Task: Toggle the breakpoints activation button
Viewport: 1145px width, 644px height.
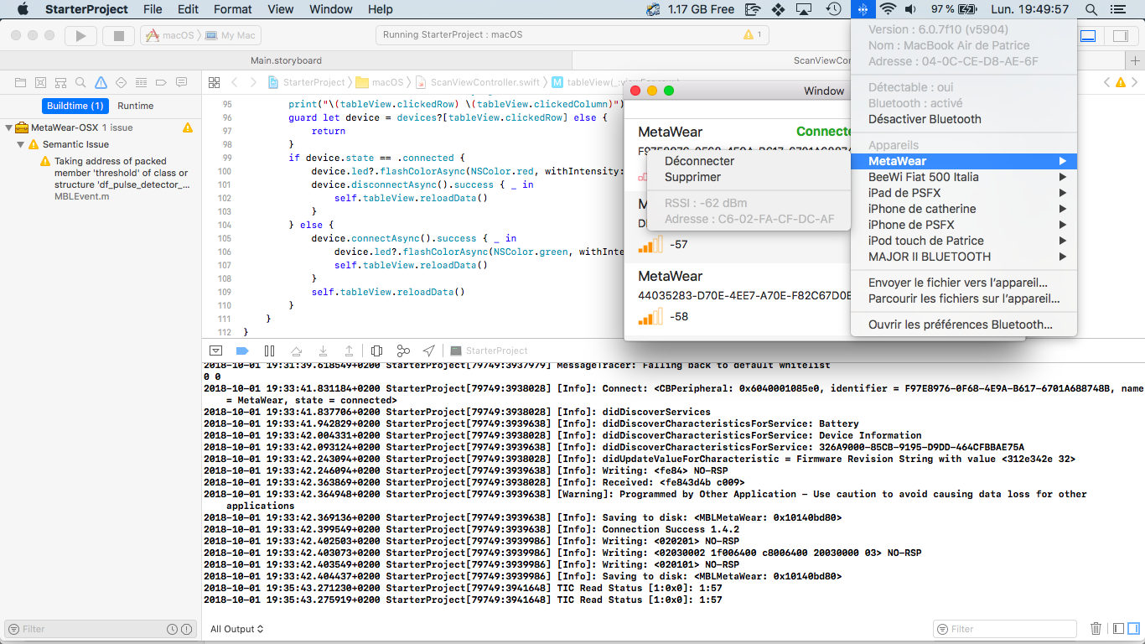Action: click(x=242, y=351)
